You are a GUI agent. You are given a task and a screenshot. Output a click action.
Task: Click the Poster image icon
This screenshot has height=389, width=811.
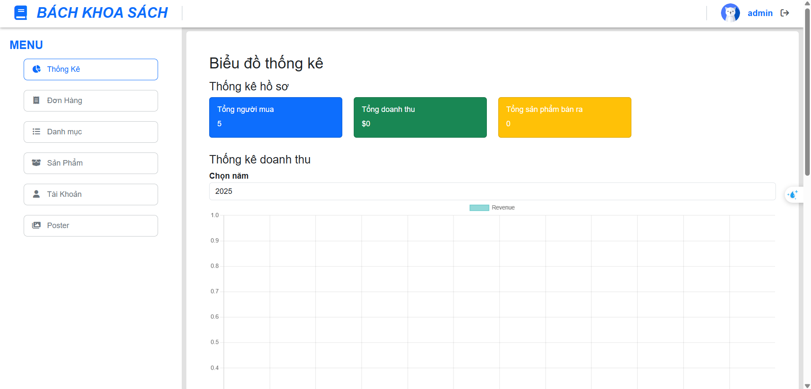coord(36,225)
